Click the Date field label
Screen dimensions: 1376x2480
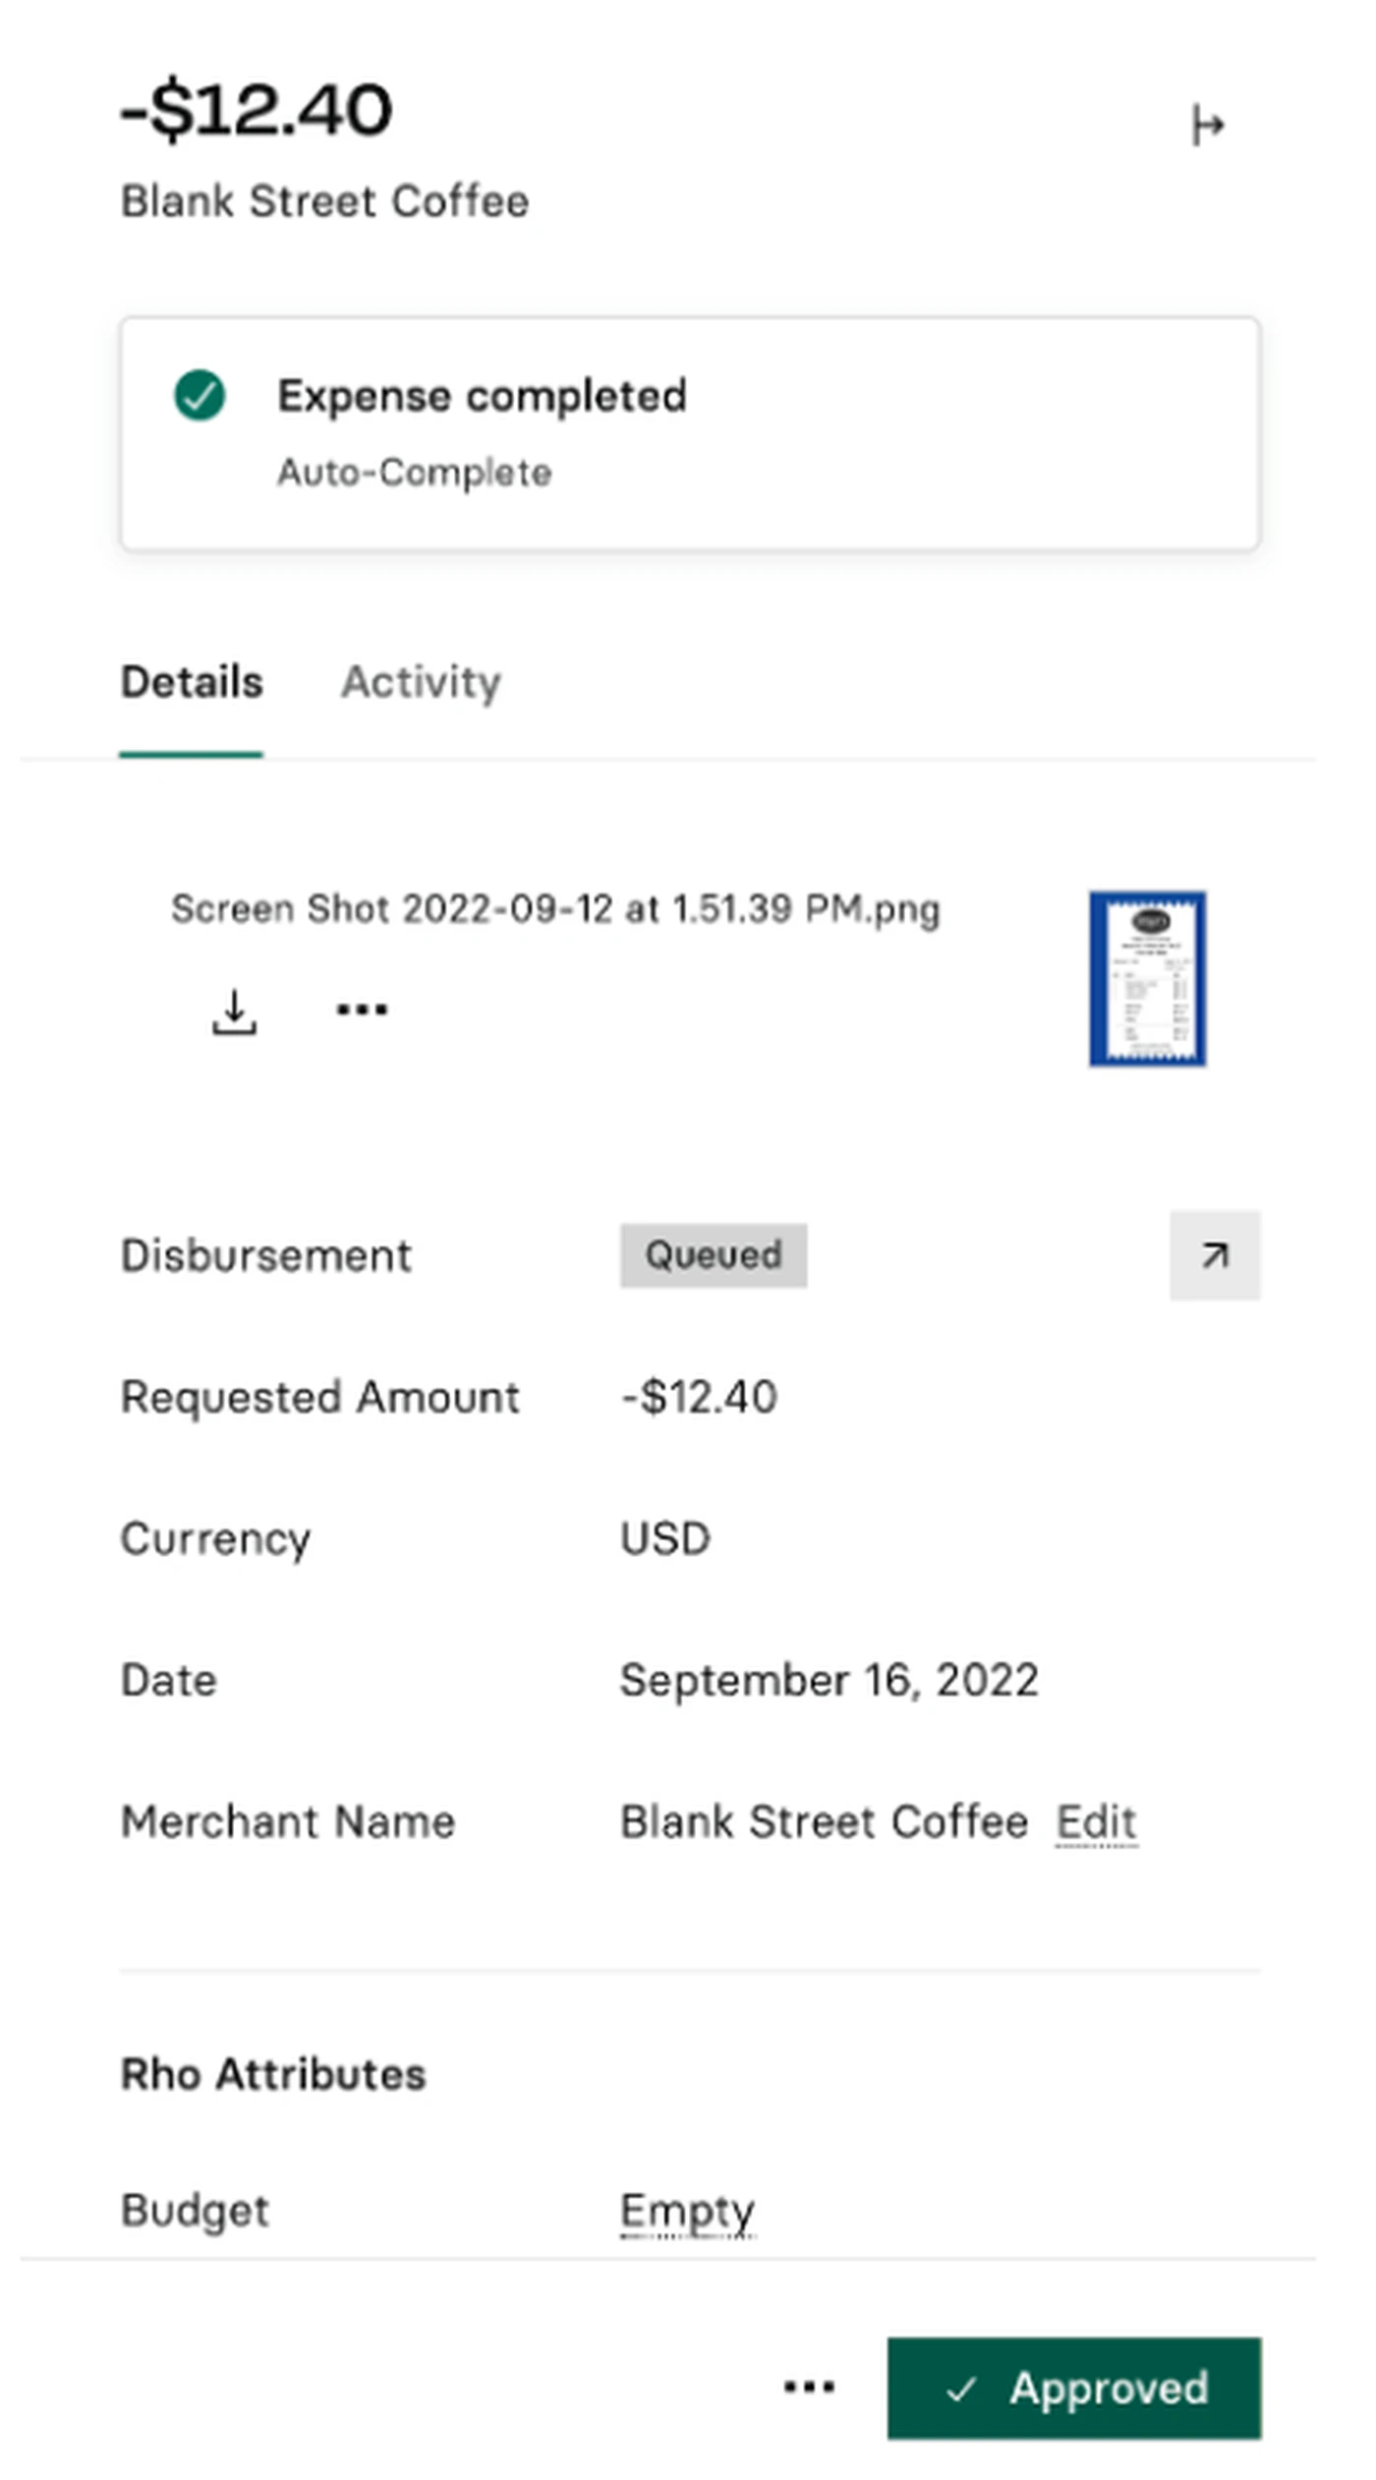168,1680
